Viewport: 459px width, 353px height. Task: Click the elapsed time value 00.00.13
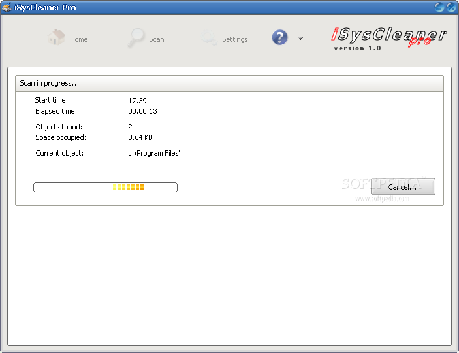coord(142,111)
